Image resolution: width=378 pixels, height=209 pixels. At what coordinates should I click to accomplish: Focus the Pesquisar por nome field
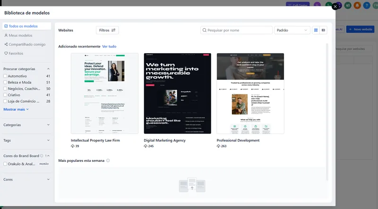(x=236, y=30)
